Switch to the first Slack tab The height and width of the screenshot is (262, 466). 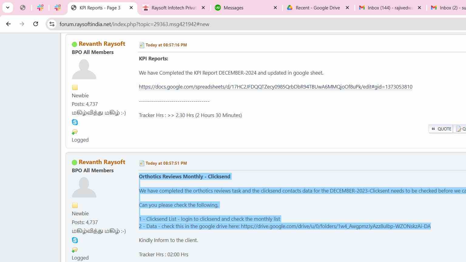point(40,8)
